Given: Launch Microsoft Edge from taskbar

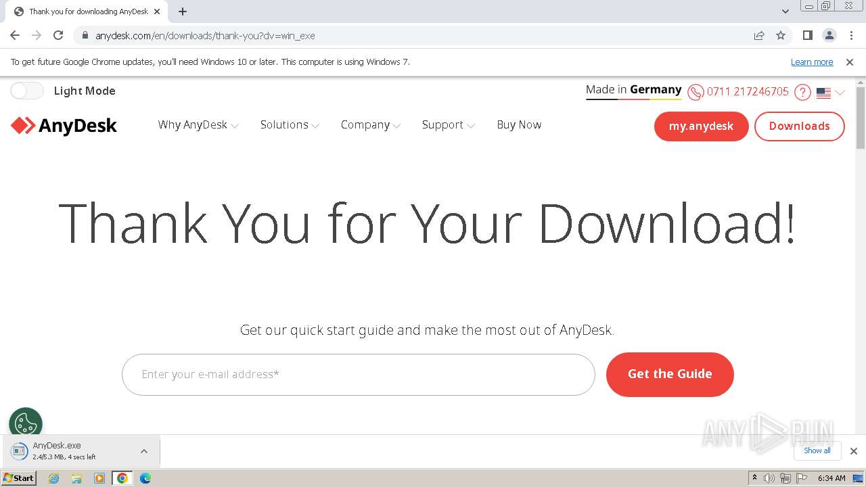Looking at the screenshot, I should (145, 478).
